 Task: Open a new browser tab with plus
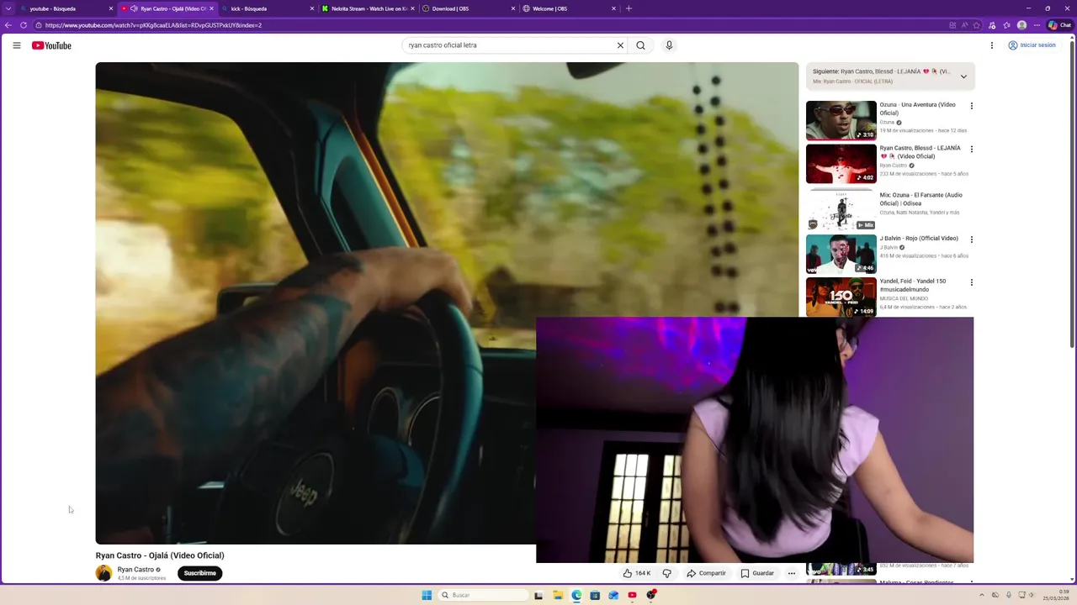point(629,8)
